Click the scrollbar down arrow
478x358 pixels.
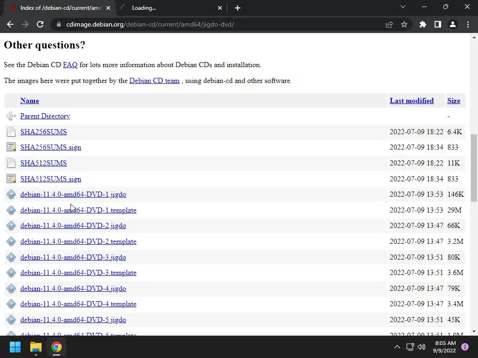(x=474, y=331)
